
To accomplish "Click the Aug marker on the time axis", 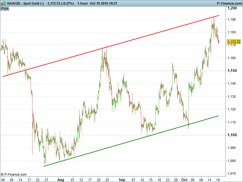I will click(x=60, y=180).
